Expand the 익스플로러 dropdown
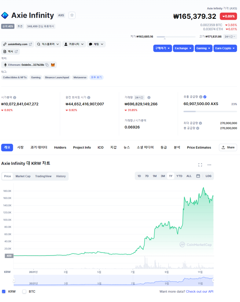The height and width of the screenshot is (302, 240). coord(48,44)
